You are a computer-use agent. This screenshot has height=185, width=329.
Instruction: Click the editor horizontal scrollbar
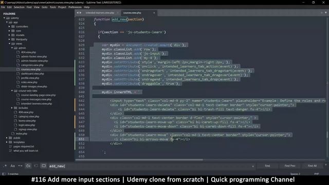(x=139, y=160)
